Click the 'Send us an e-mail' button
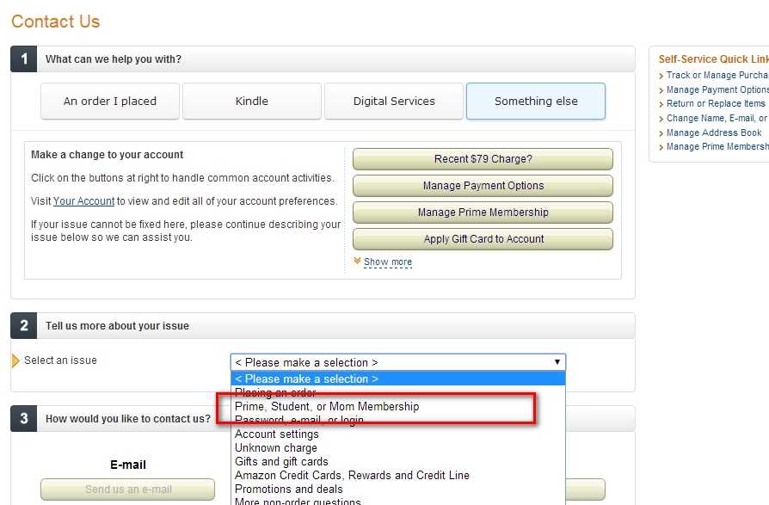This screenshot has height=505, width=769. pos(128,490)
